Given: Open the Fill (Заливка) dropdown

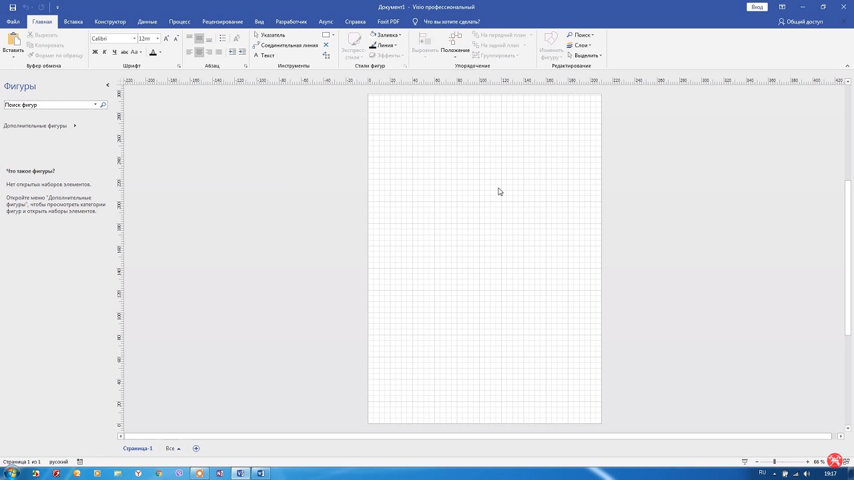Looking at the screenshot, I should click(x=388, y=35).
